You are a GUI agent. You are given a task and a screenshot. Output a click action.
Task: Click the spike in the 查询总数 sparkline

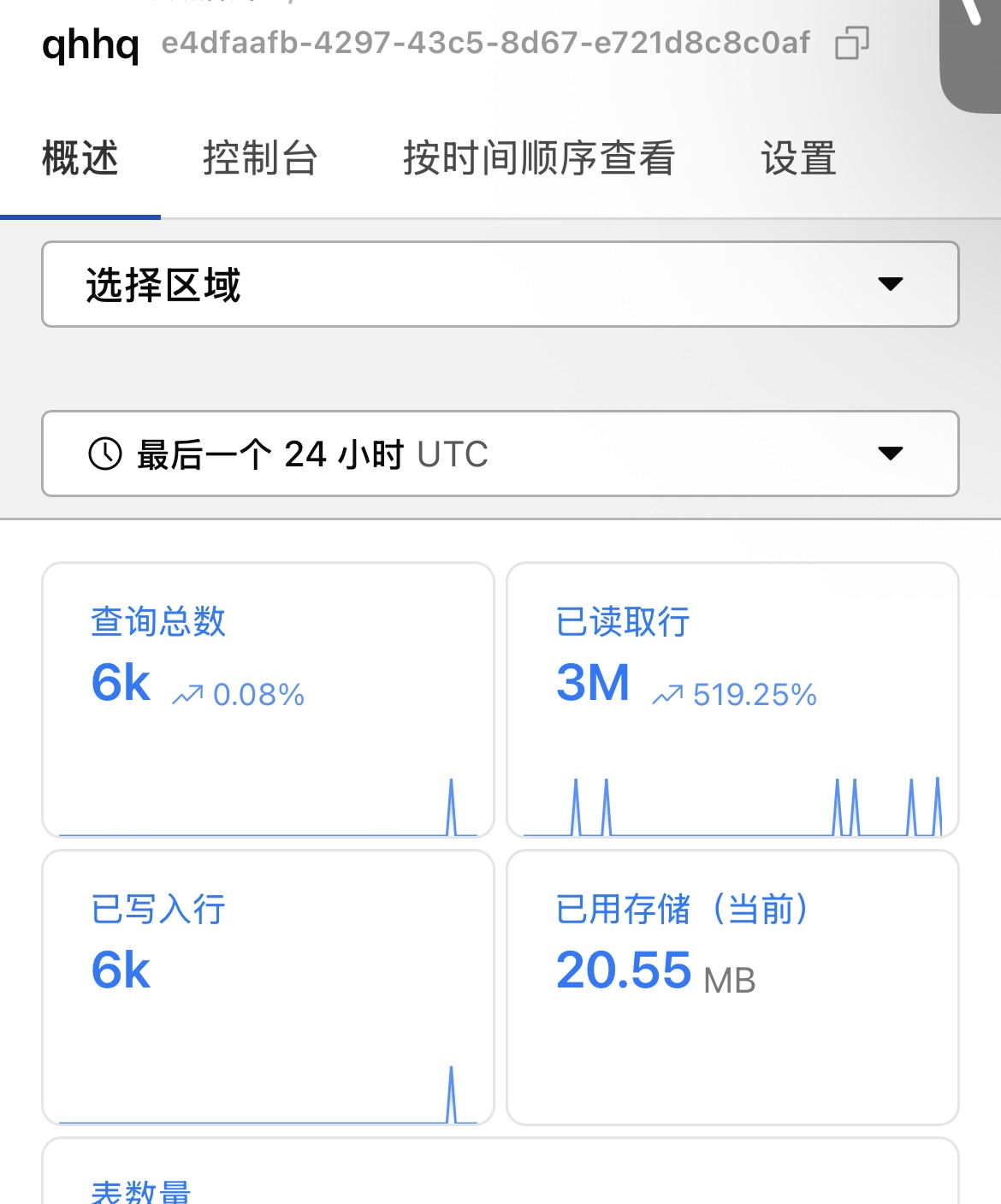pyautogui.click(x=452, y=804)
